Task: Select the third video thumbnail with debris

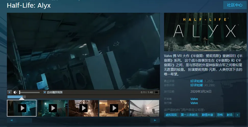Action: [83, 108]
